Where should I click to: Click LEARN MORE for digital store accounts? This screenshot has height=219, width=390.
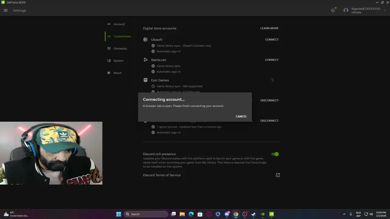[269, 28]
